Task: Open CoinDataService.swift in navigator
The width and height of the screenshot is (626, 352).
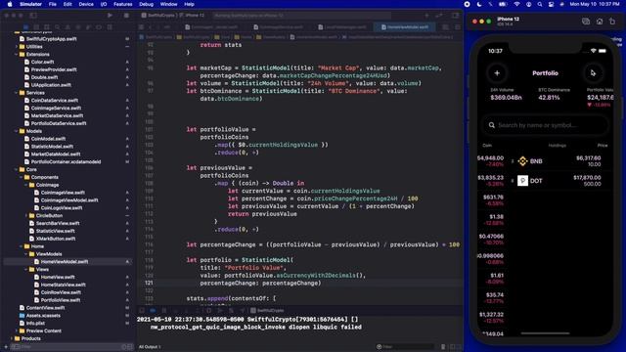Action: (x=55, y=101)
